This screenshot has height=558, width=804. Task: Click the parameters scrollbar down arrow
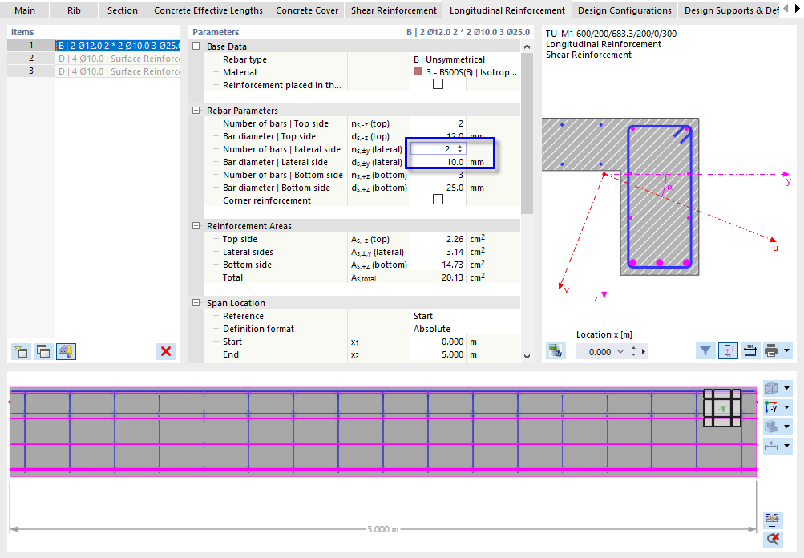pos(527,356)
